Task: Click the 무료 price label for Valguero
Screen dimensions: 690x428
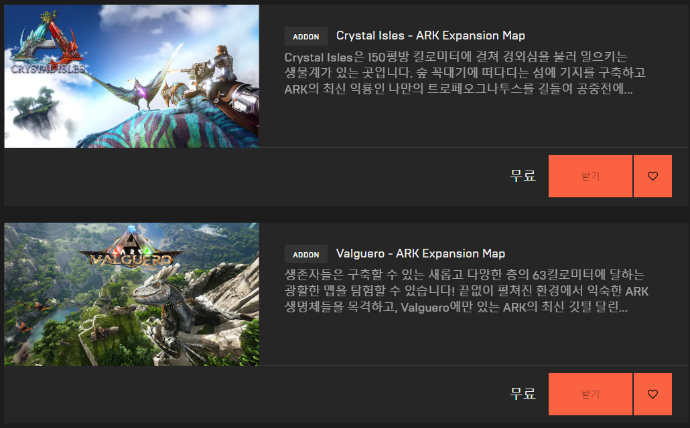Action: tap(523, 394)
